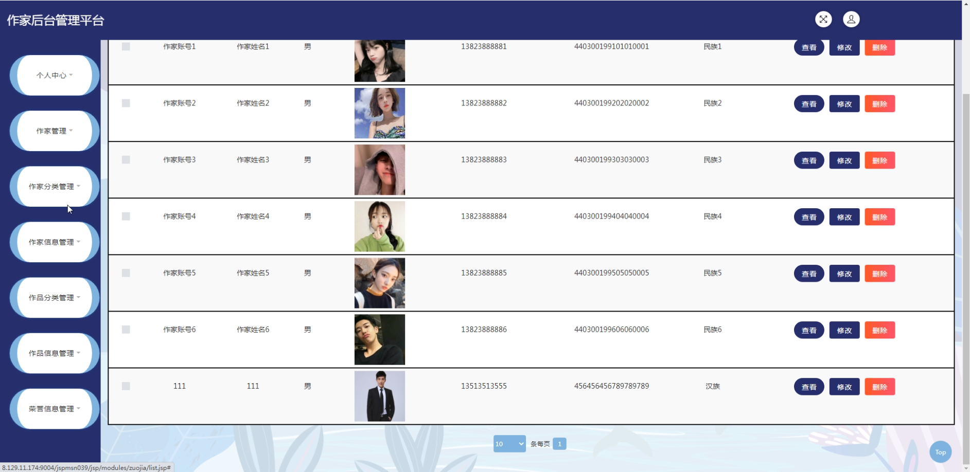Click ID number 456456456789789789
Screen dimensions: 970x472
(x=611, y=386)
